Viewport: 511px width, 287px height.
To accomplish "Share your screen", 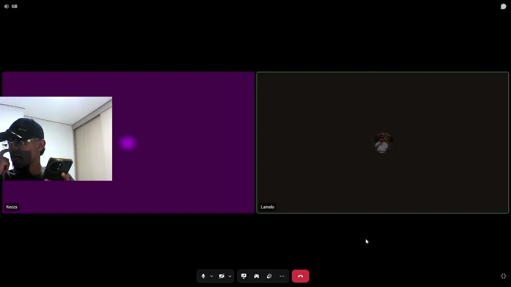I will [x=244, y=276].
